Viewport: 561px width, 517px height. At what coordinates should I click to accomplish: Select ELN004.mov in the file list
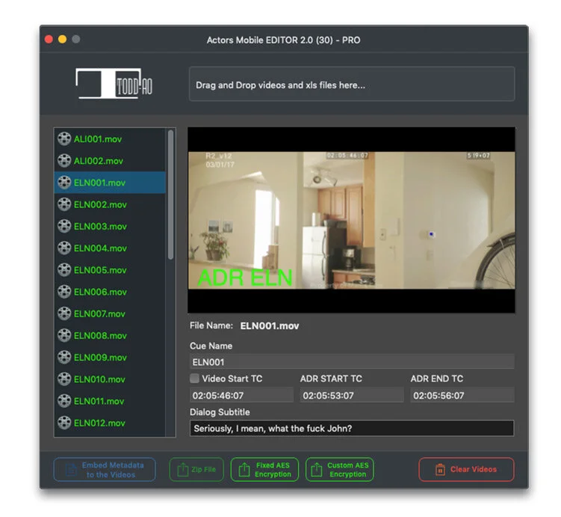pos(110,248)
